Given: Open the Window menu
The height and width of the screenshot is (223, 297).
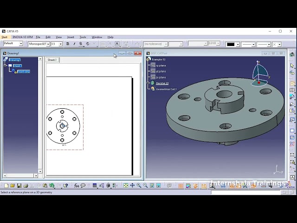Looking at the screenshot, I should click(97, 37).
